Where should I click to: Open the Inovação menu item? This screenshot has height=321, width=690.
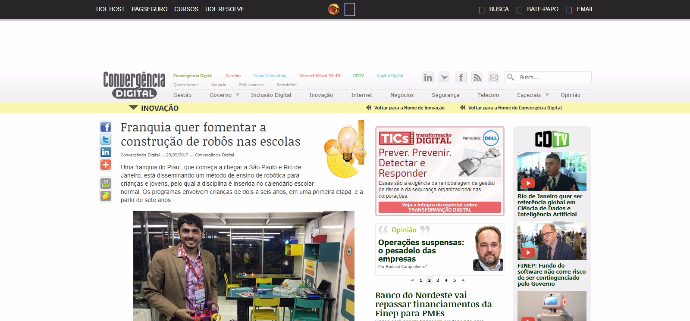pos(321,95)
